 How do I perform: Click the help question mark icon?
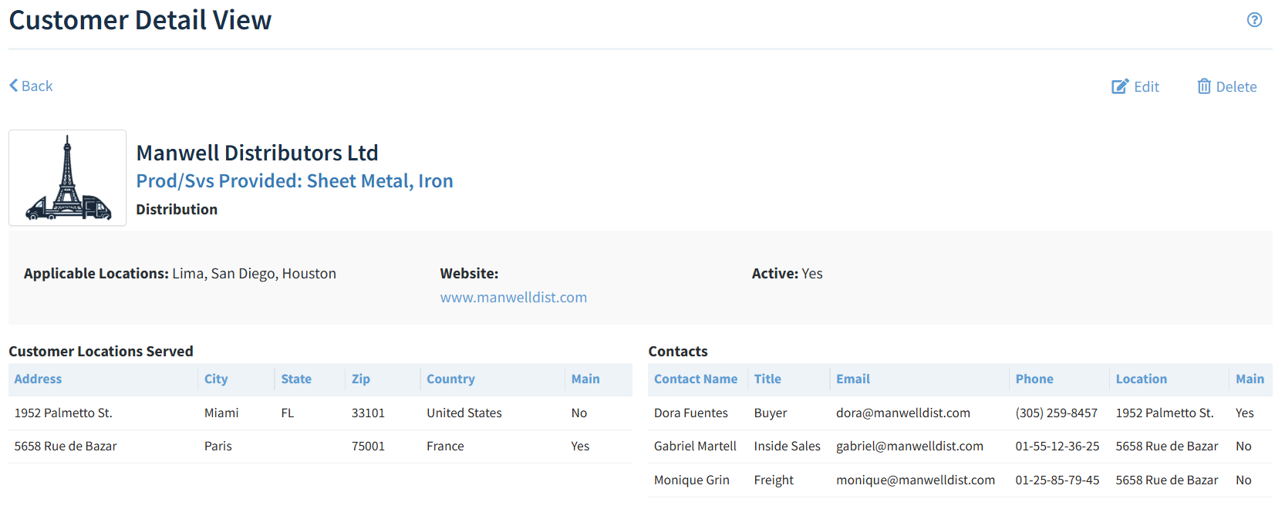click(1254, 20)
